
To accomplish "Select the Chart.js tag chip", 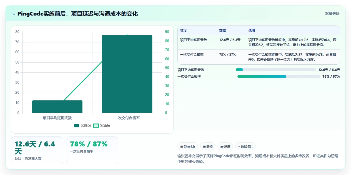I will point(188,146).
